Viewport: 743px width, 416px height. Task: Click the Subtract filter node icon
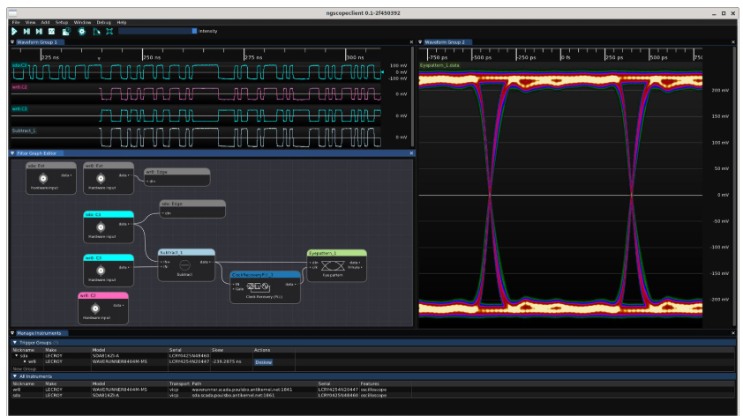(x=185, y=264)
